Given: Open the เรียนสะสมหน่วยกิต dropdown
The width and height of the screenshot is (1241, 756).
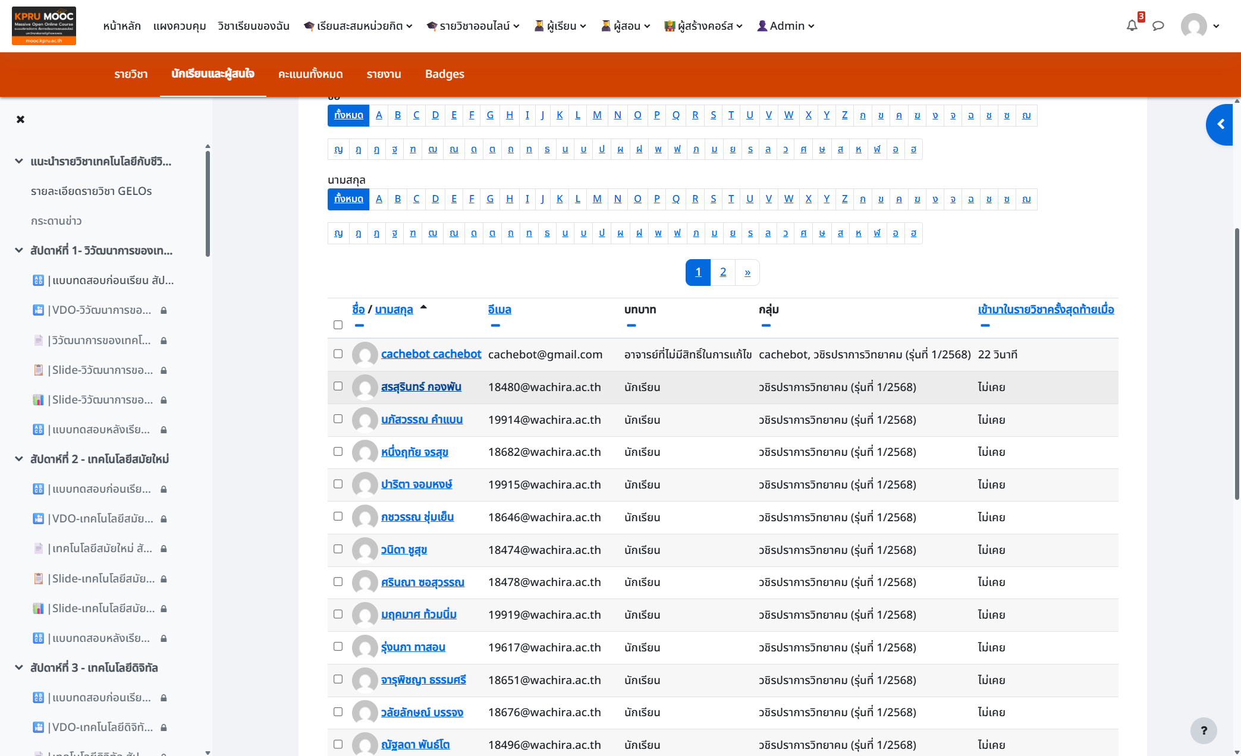Looking at the screenshot, I should [x=358, y=26].
